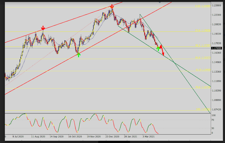Select the 23.6 Fibonacci level label 1.19656

(x=203, y=30)
